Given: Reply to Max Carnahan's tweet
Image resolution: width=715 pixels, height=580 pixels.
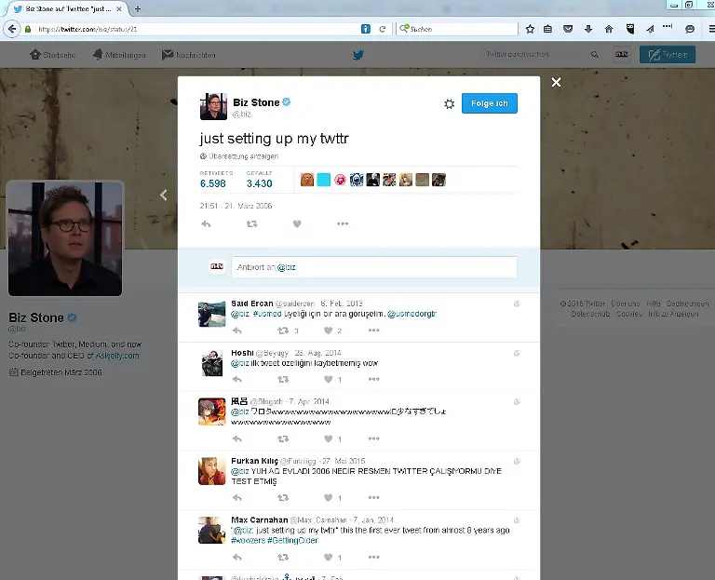Looking at the screenshot, I should (236, 557).
